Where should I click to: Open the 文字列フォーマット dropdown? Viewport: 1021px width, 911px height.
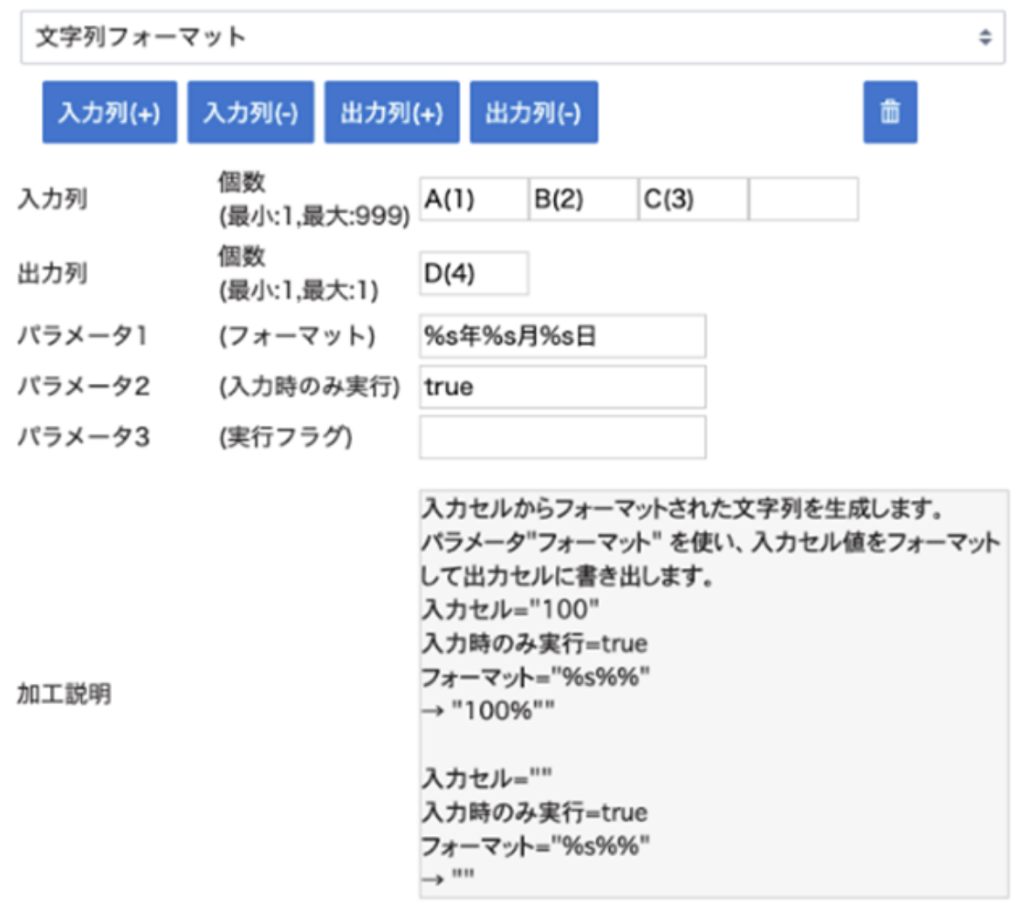(511, 38)
